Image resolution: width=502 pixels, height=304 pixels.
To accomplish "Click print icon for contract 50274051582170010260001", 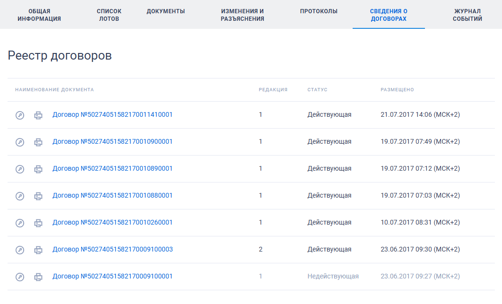I will point(38,223).
